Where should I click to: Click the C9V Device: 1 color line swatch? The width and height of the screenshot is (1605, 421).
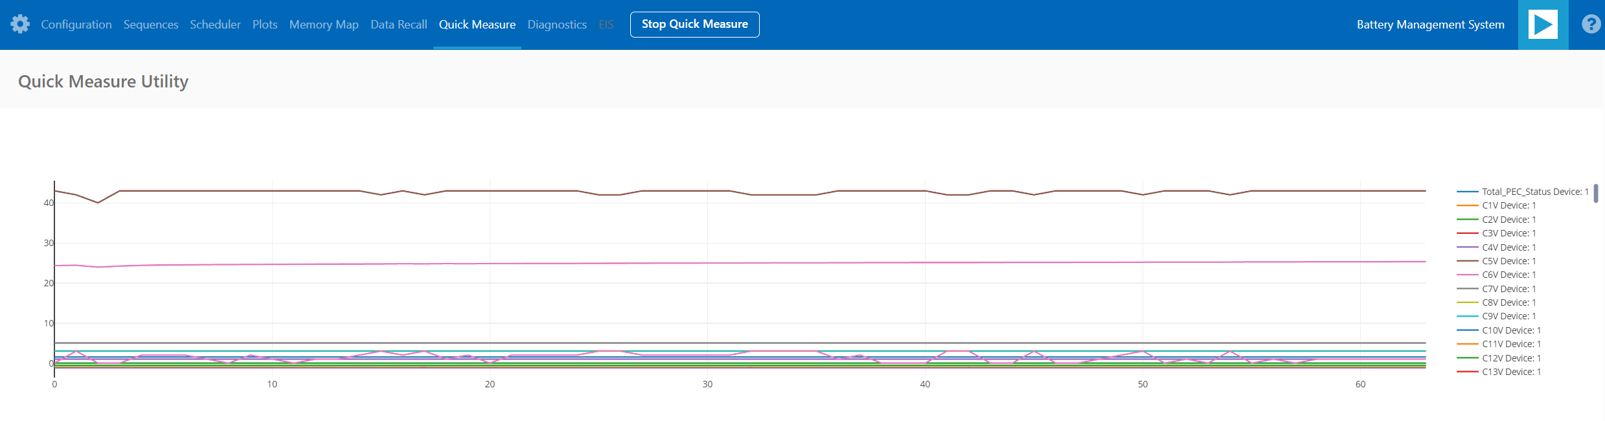tap(1467, 316)
